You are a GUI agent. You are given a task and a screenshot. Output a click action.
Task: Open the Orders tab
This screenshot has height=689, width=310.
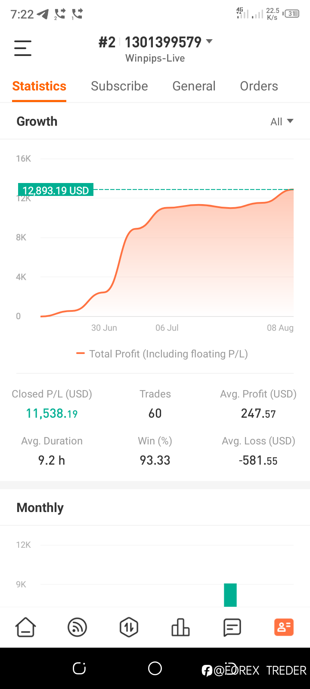259,86
